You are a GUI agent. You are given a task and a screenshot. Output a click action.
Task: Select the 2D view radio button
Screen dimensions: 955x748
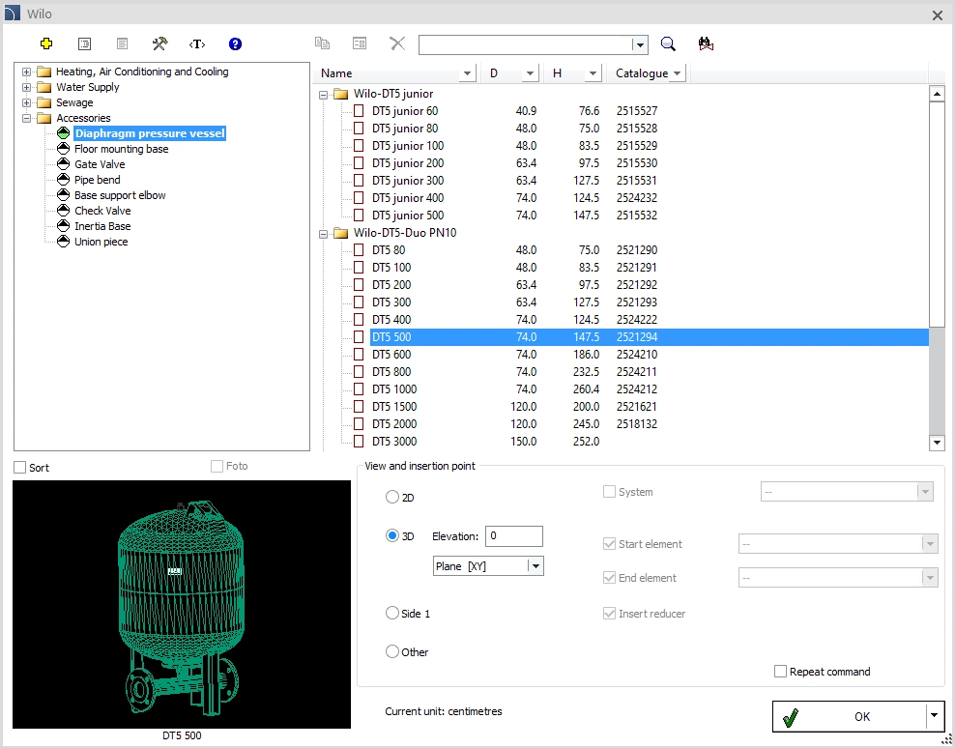point(392,497)
